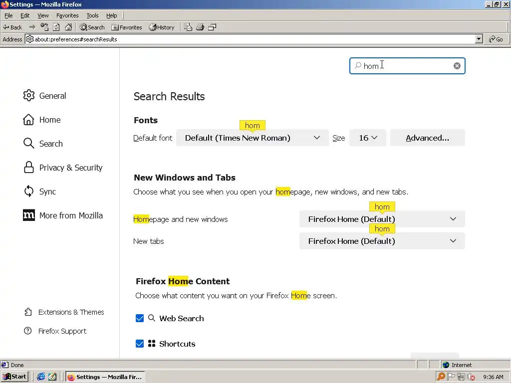The width and height of the screenshot is (511, 383).
Task: Open the Help menu
Action: tap(111, 15)
